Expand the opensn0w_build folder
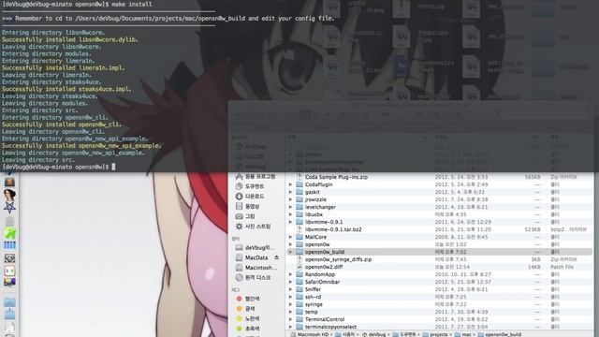 [x=290, y=252]
